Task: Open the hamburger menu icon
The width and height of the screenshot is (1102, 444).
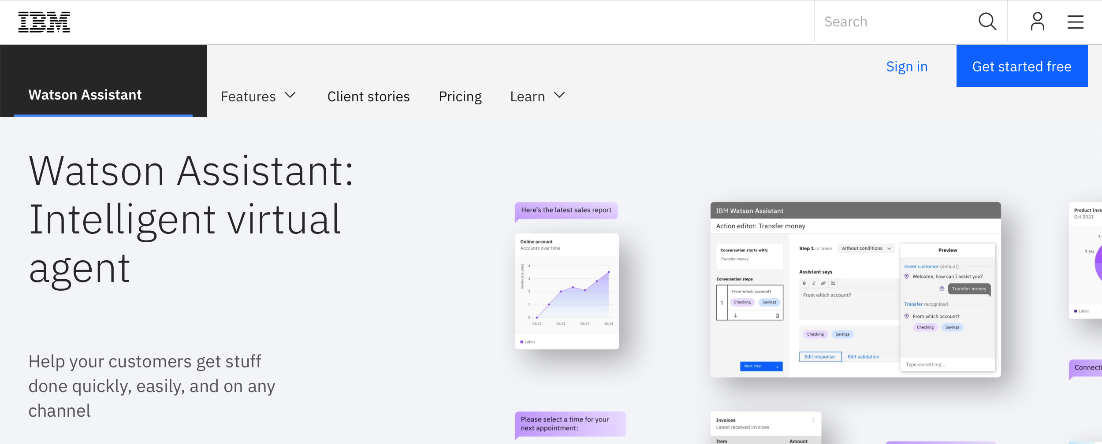Action: [1075, 22]
